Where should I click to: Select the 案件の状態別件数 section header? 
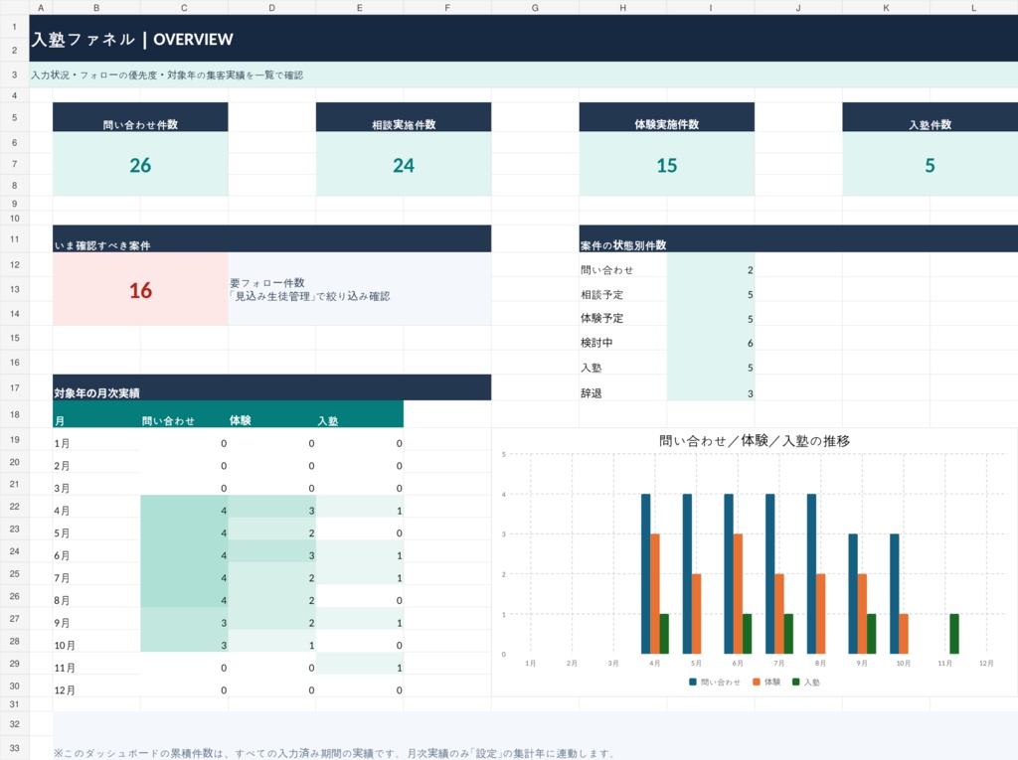pyautogui.click(x=798, y=238)
